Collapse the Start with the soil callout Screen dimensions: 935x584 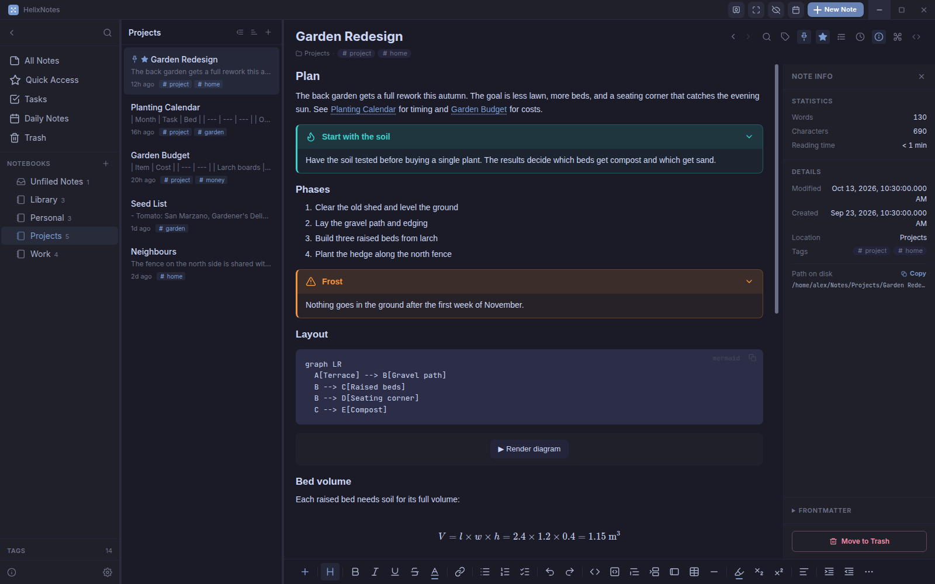pyautogui.click(x=749, y=137)
